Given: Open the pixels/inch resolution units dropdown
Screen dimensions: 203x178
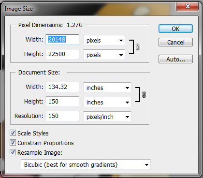Looking at the screenshot, I should (x=107, y=117).
